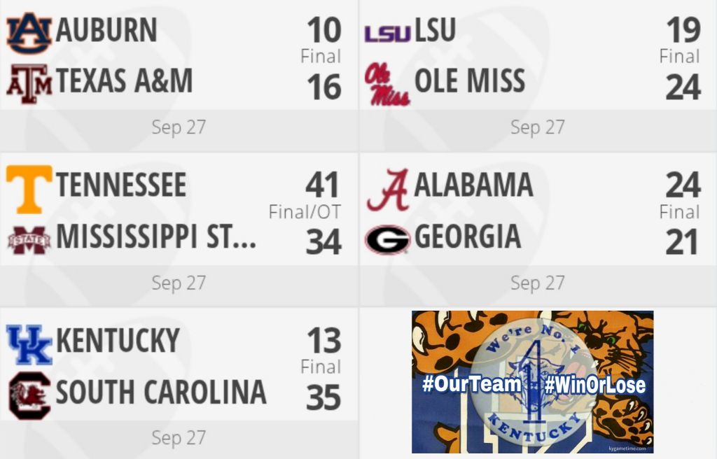Image resolution: width=717 pixels, height=459 pixels.
Task: Open the OLE MISS team name
Action: pos(469,82)
